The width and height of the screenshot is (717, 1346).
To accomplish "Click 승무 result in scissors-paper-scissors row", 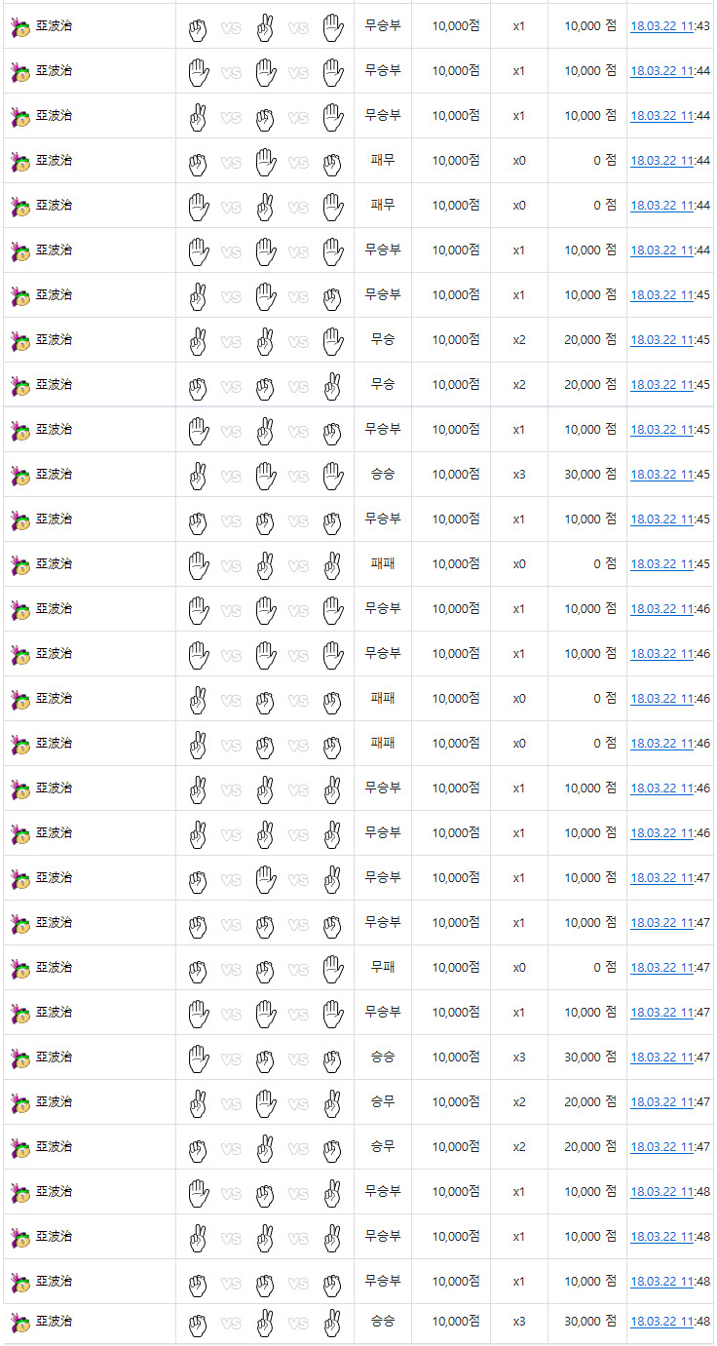I will coord(383,1101).
